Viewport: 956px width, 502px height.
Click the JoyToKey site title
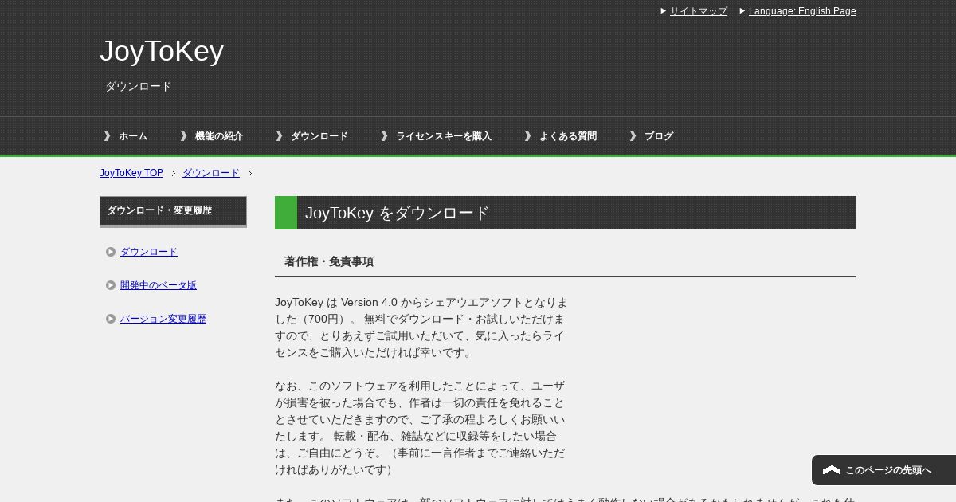162,51
